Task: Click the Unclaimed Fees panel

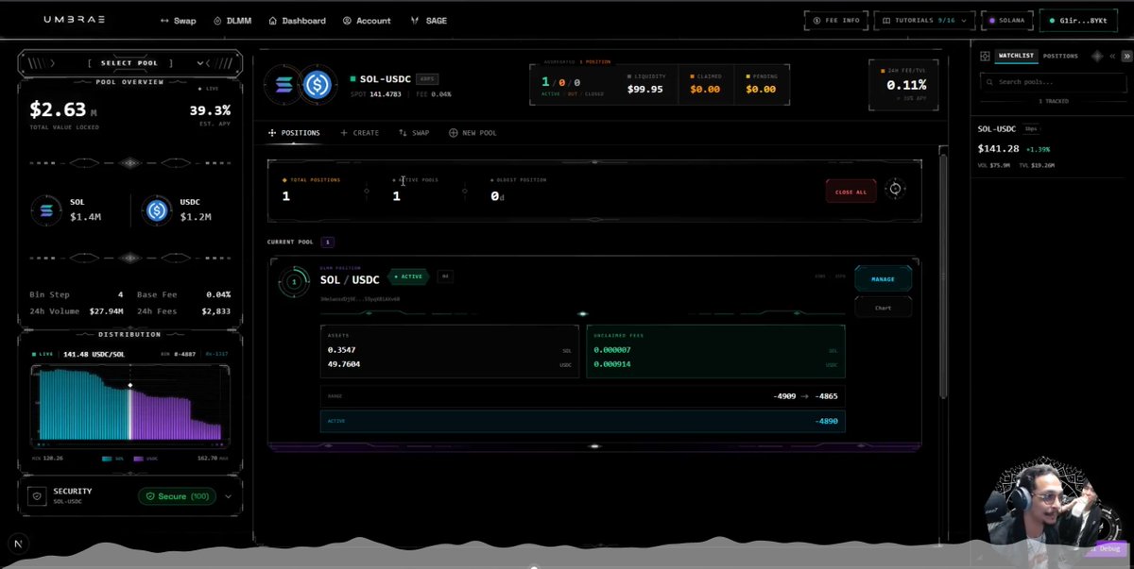Action: coord(715,352)
